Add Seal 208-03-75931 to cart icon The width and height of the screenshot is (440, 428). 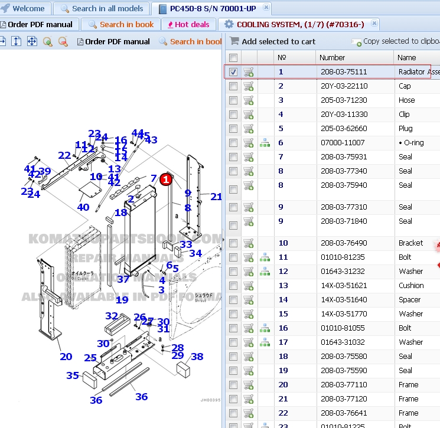point(248,157)
